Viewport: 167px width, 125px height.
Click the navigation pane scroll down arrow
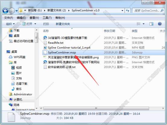click(36, 108)
